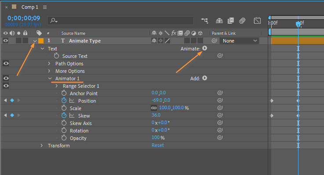
Task: Open the Graph Editor icon
Action: [x=257, y=21]
